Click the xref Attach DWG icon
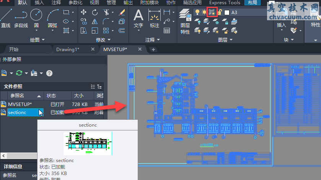This screenshot has height=180, width=321. [4, 73]
